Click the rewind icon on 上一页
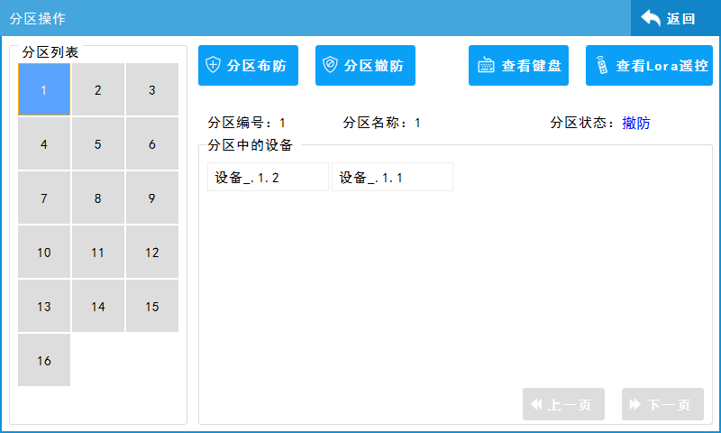 (x=536, y=405)
